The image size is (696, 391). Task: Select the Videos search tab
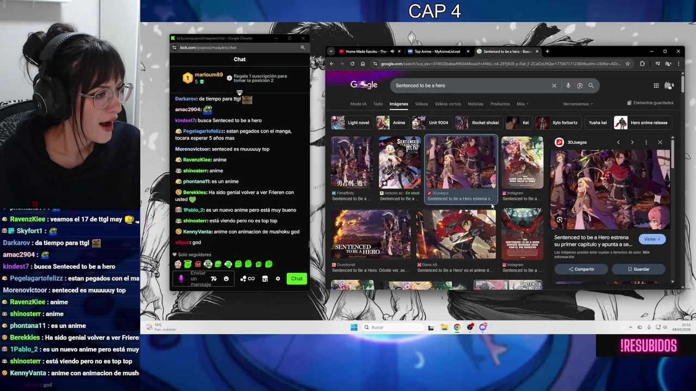421,104
